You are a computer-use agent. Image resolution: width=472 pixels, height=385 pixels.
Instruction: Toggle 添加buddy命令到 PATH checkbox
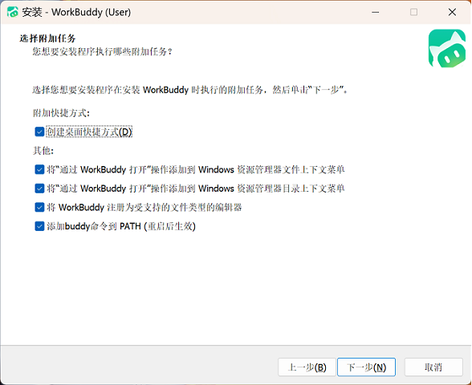pos(39,226)
